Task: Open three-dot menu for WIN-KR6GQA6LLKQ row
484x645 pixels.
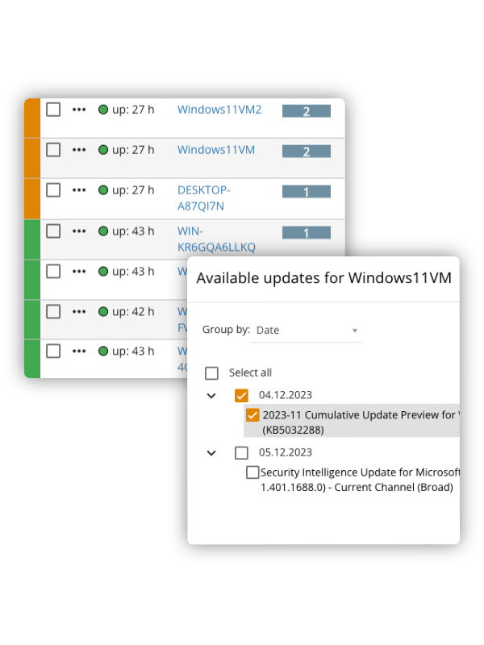Action: click(x=78, y=231)
